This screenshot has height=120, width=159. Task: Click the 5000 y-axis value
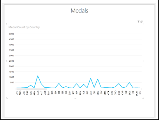click(x=11, y=34)
